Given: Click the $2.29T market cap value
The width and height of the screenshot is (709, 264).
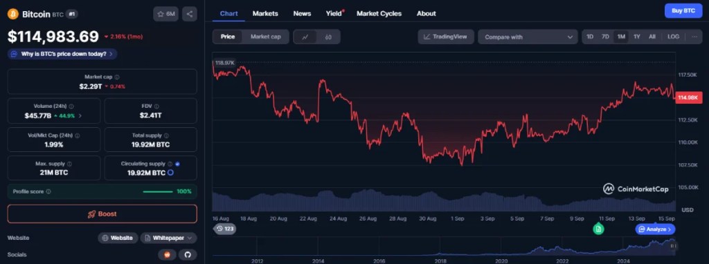Looking at the screenshot, I should pyautogui.click(x=91, y=86).
